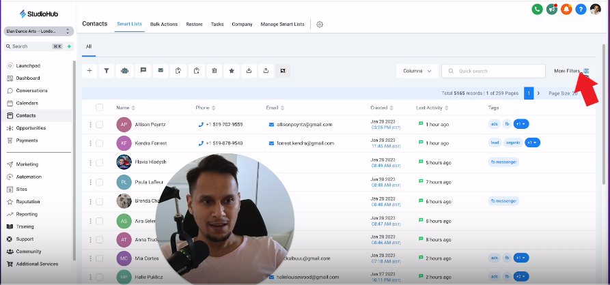Open the Restore tab
This screenshot has height=285, width=610.
(x=194, y=24)
